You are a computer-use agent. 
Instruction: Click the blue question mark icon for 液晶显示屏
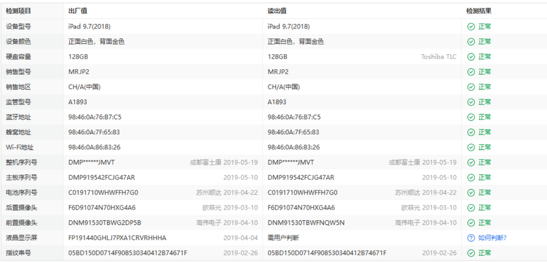[471, 238]
